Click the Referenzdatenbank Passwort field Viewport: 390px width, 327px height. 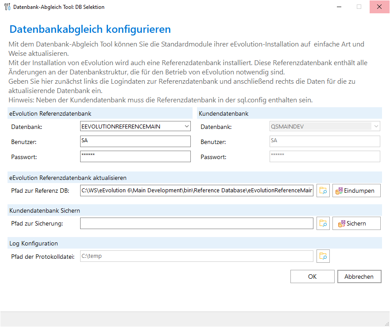tap(135, 156)
